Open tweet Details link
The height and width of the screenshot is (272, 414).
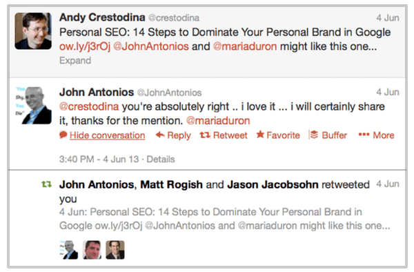(161, 159)
